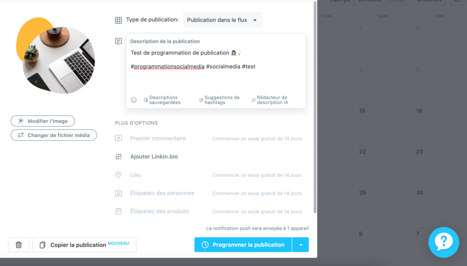Expand the schedule options arrow next to Programmer
This screenshot has width=467, height=266.
click(x=301, y=245)
